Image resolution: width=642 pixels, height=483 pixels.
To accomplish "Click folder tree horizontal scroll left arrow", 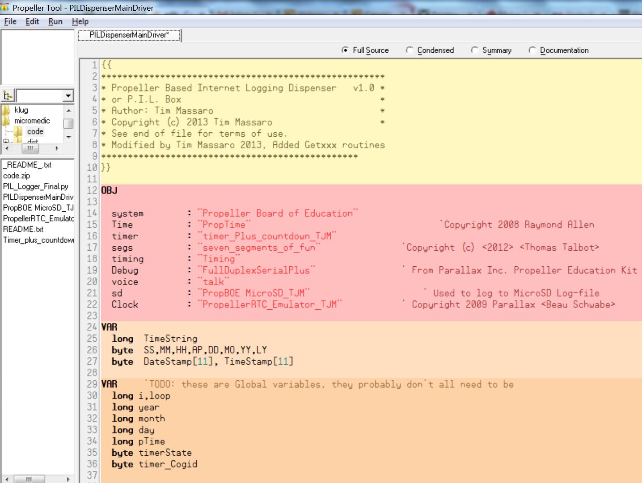I will pos(7,148).
